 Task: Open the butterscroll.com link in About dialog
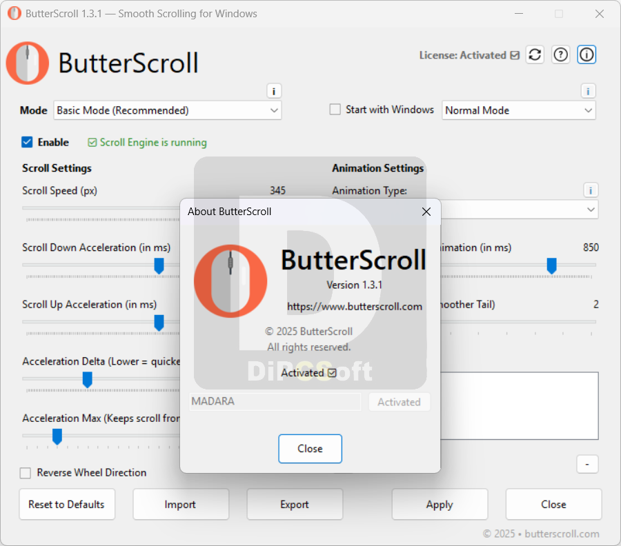(x=355, y=307)
